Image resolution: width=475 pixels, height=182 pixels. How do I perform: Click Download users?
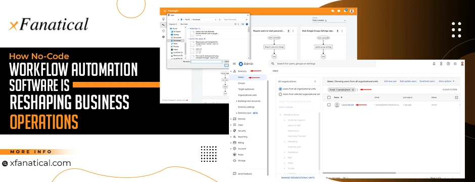[x=427, y=81]
